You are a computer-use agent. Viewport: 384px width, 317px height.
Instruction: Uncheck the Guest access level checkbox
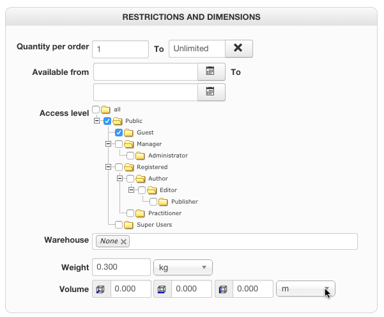(x=119, y=133)
